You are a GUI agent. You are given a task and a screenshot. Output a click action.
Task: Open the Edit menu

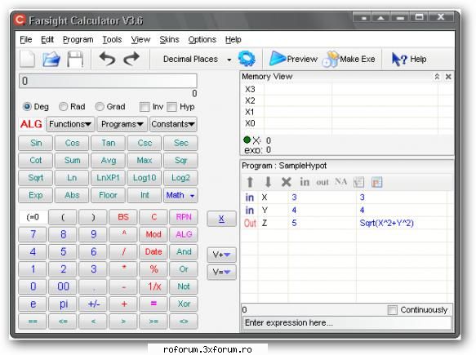click(x=47, y=39)
